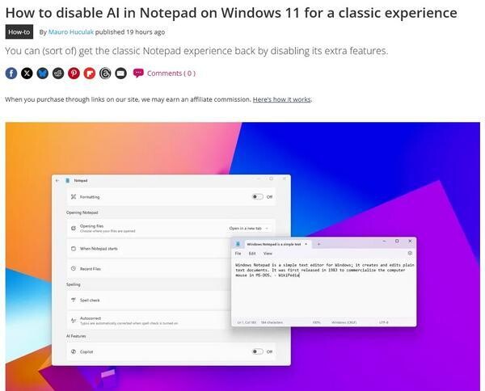This screenshot has width=485, height=391.
Task: Open author Mauro Huculak's profile link
Action: tap(71, 32)
